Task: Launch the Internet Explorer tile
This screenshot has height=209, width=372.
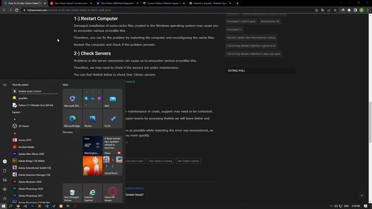Action: pyautogui.click(x=92, y=193)
